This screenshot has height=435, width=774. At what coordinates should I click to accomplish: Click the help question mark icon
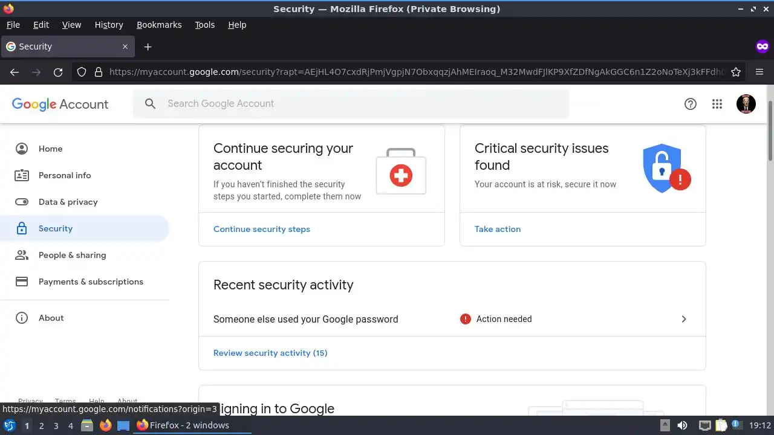(x=691, y=104)
